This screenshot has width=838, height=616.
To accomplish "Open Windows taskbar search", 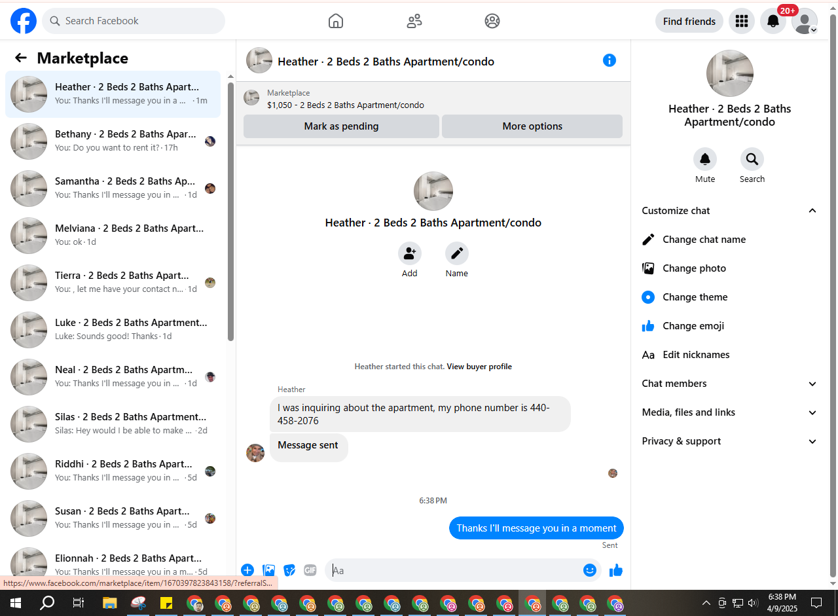I will pyautogui.click(x=47, y=603).
